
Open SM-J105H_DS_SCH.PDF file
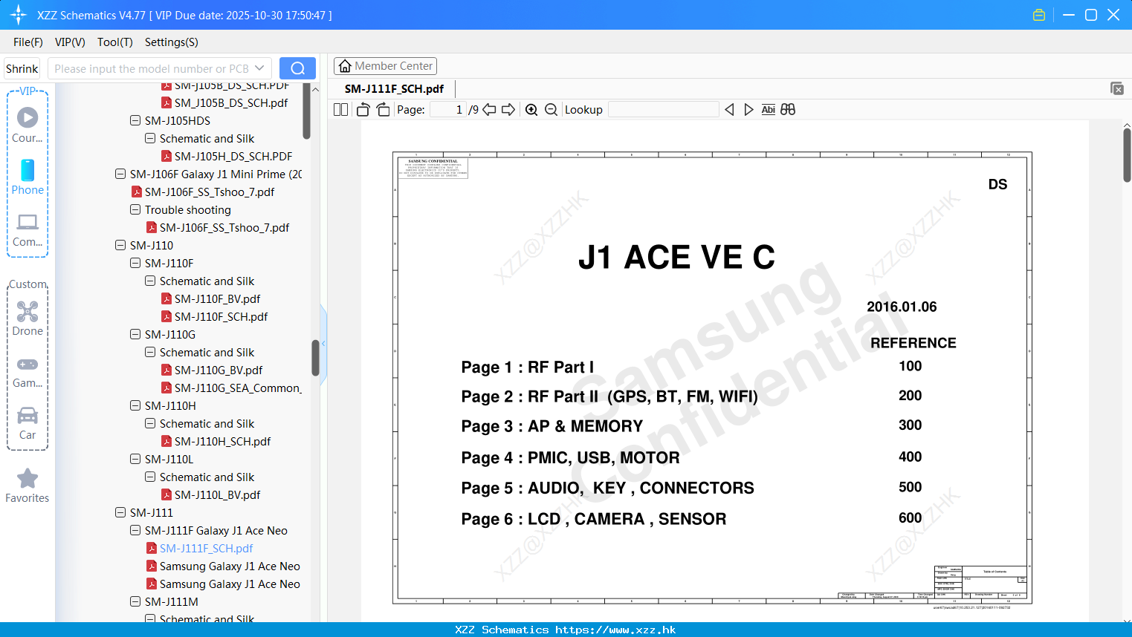[x=233, y=156]
